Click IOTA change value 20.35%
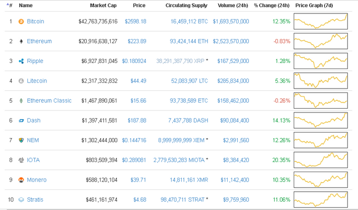Viewport: 358px width, 210px height. click(281, 160)
